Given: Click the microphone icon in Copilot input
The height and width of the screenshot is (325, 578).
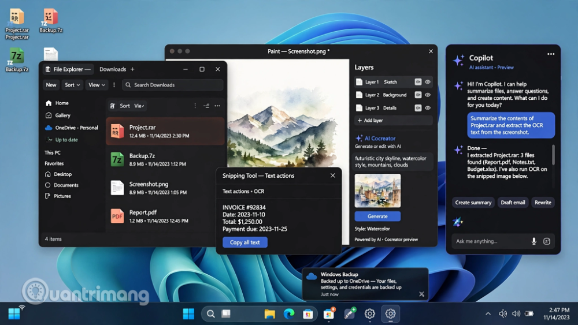Looking at the screenshot, I should pyautogui.click(x=533, y=241).
